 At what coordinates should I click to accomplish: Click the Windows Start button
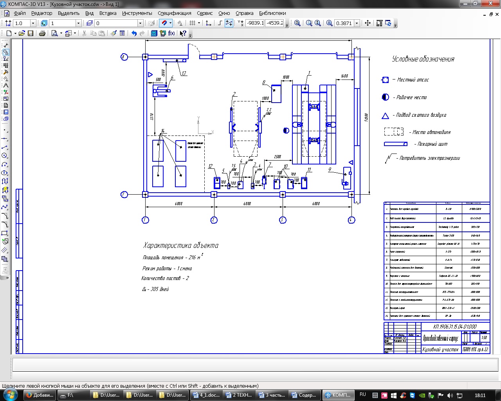pyautogui.click(x=11, y=395)
